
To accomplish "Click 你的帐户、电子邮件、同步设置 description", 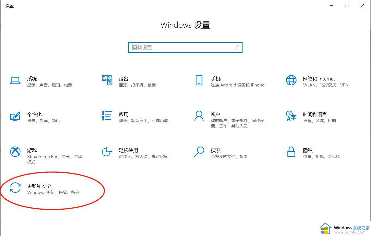I will click(x=238, y=123).
